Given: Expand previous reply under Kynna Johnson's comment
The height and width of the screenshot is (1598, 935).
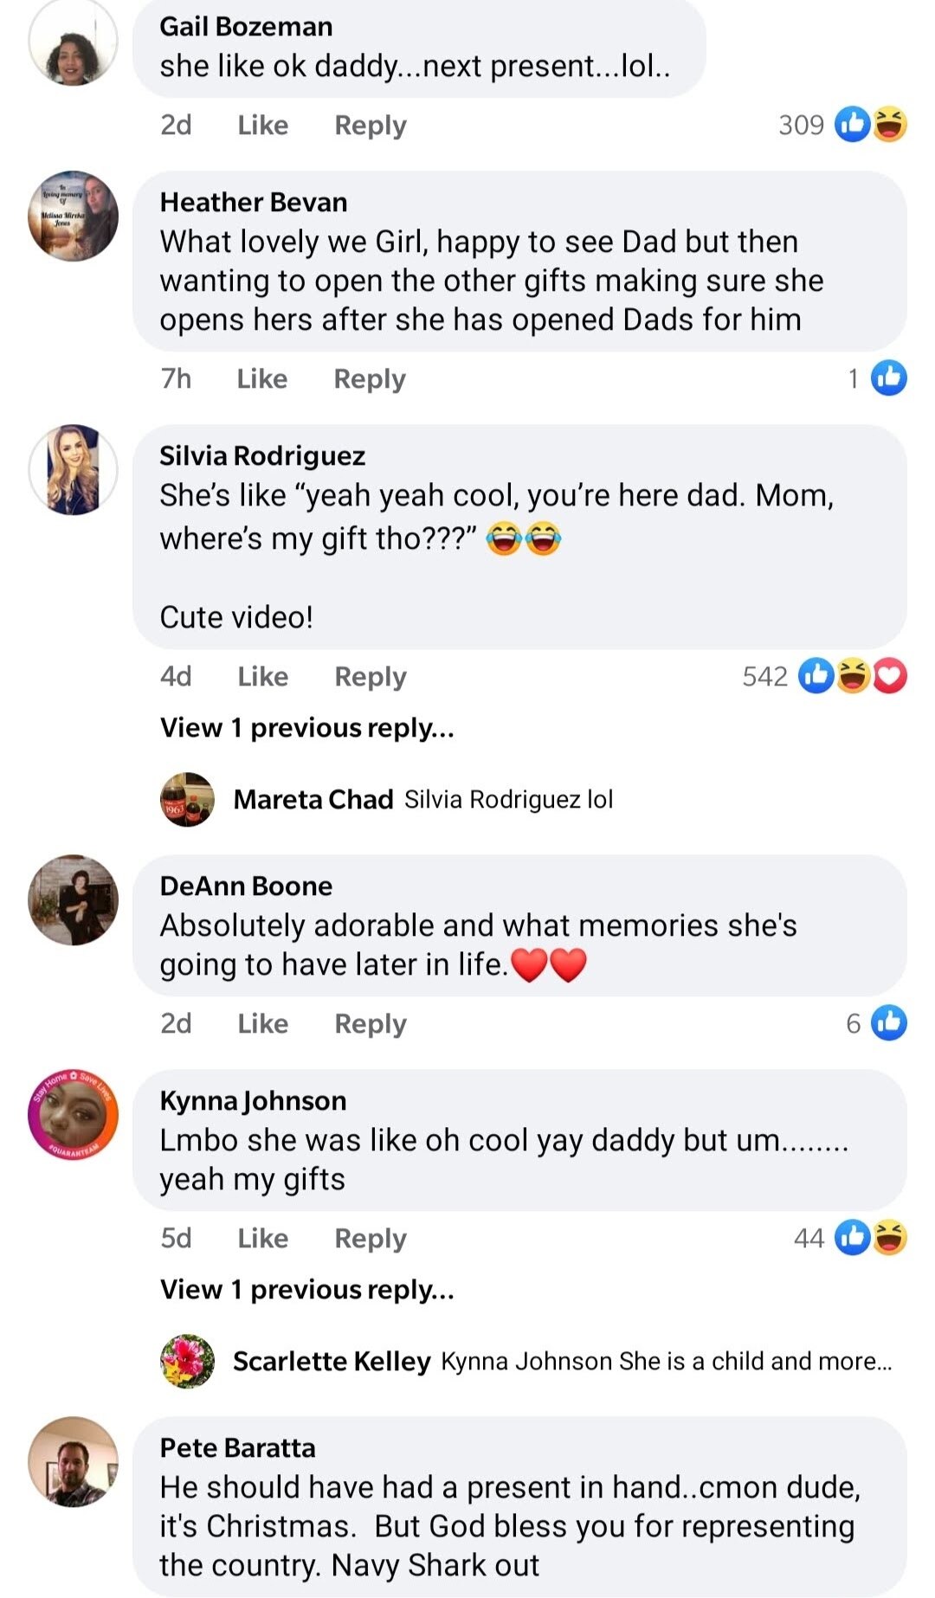Looking at the screenshot, I should [x=307, y=1290].
